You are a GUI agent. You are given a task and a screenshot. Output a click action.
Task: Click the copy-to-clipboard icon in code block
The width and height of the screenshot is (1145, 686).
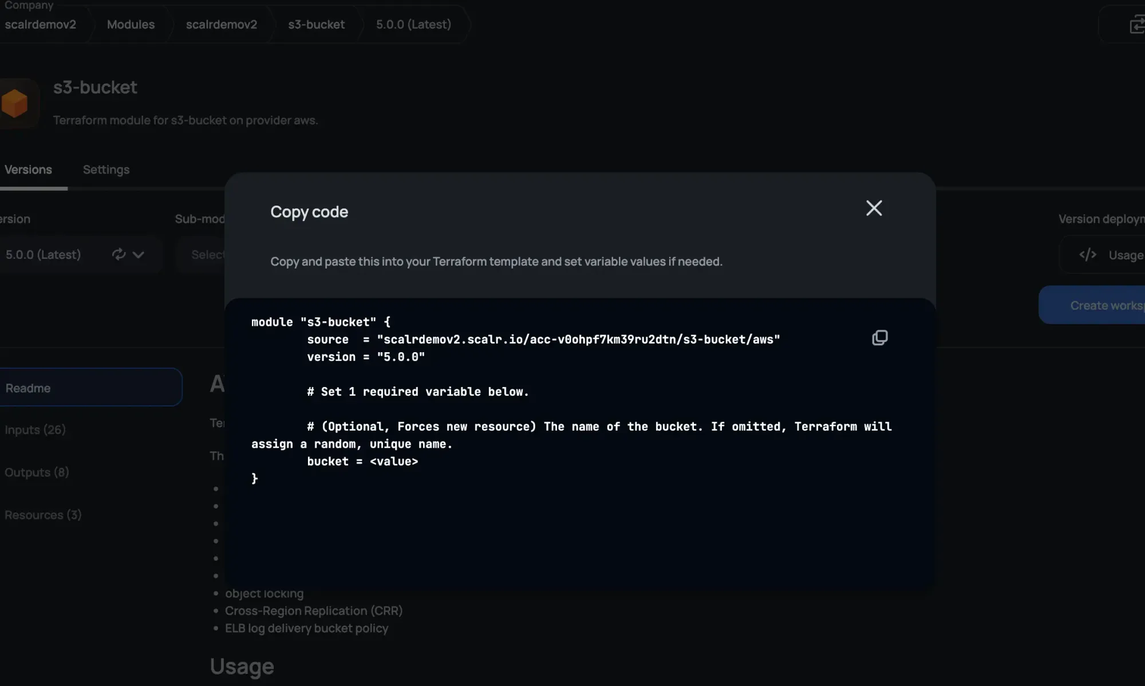[879, 338]
